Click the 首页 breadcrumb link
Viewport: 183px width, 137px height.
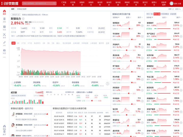coord(13,9)
